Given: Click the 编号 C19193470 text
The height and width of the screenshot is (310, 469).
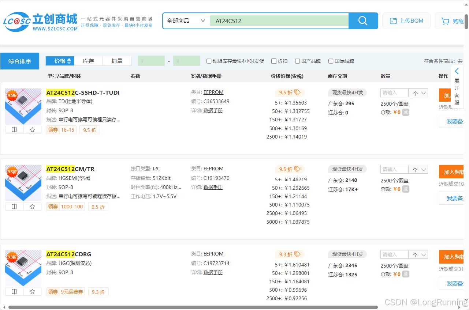Looking at the screenshot, I should click(210, 178).
